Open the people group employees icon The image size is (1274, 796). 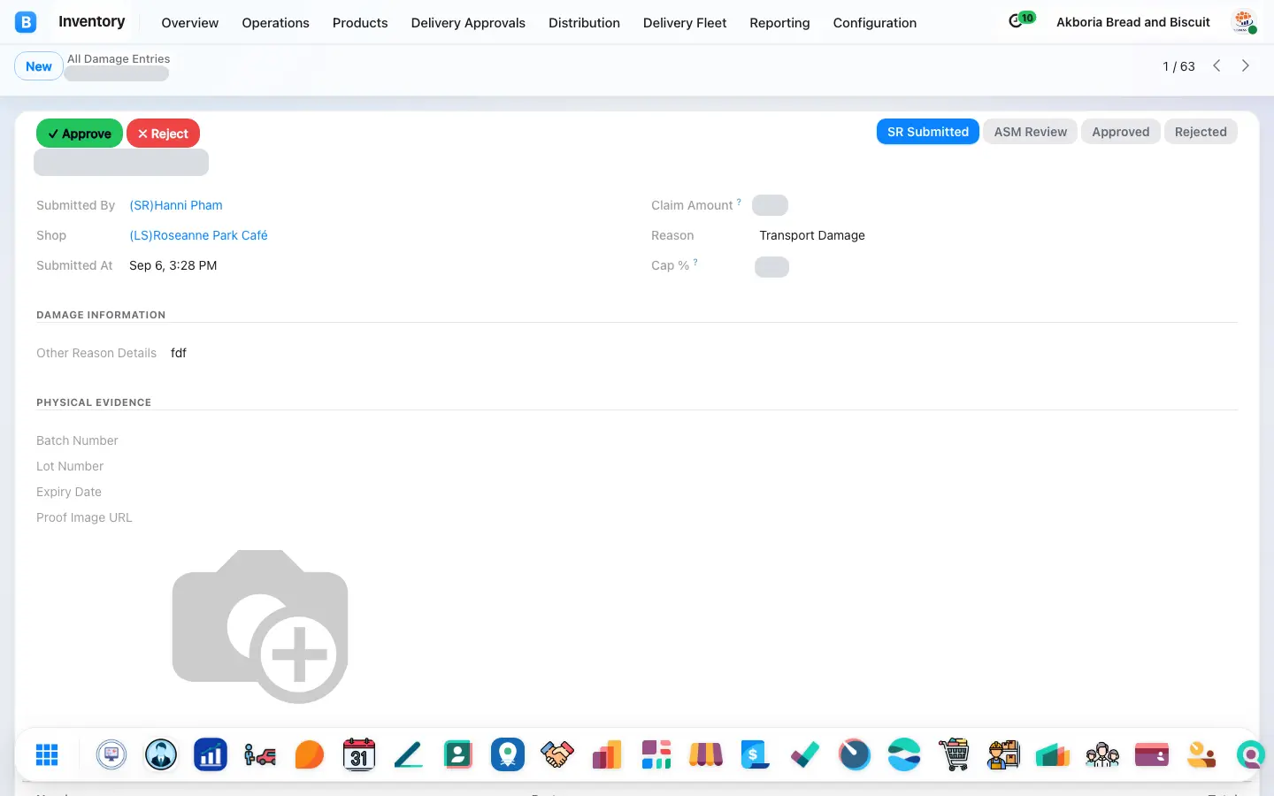click(x=1102, y=754)
